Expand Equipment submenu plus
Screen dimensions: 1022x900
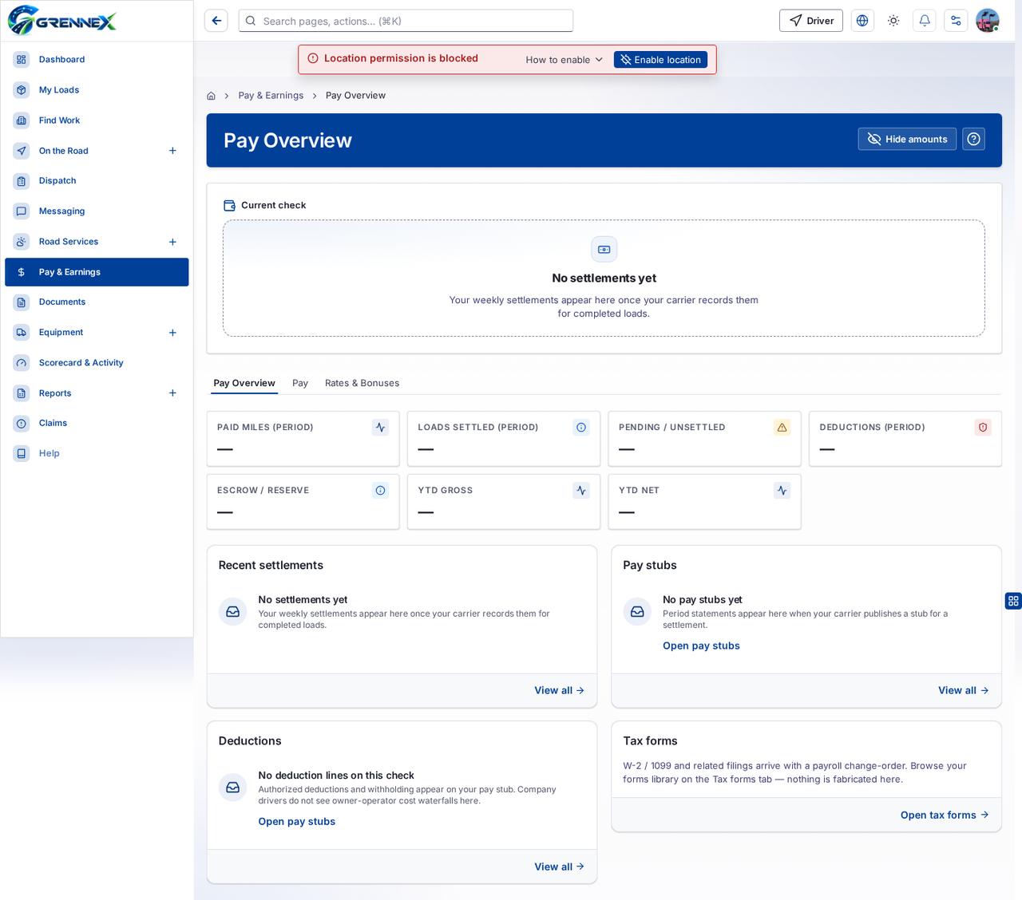click(172, 332)
